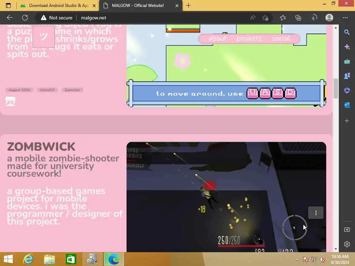Open a new browser tab
355x266 pixels.
pos(188,6)
